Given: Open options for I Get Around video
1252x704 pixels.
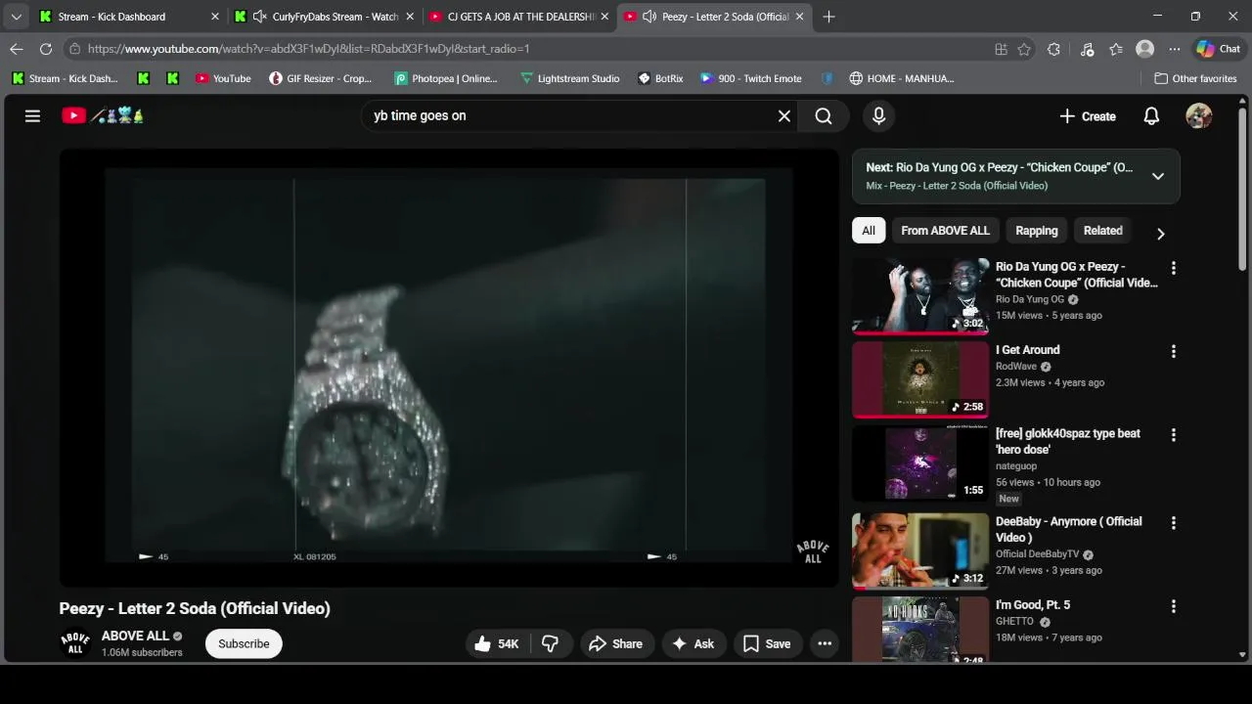Looking at the screenshot, I should pyautogui.click(x=1173, y=351).
